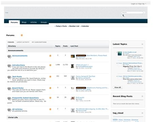
Task: Click avatar beside 'where are you?' post
Action: (x=72, y=66)
